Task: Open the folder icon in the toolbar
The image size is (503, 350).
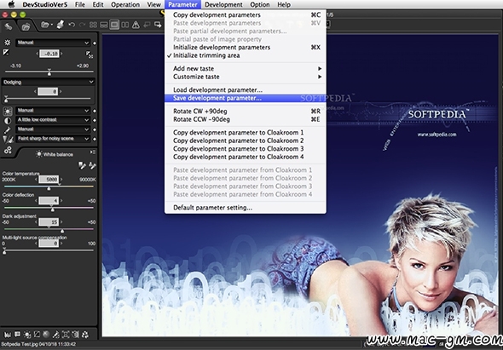Action: click(45, 25)
